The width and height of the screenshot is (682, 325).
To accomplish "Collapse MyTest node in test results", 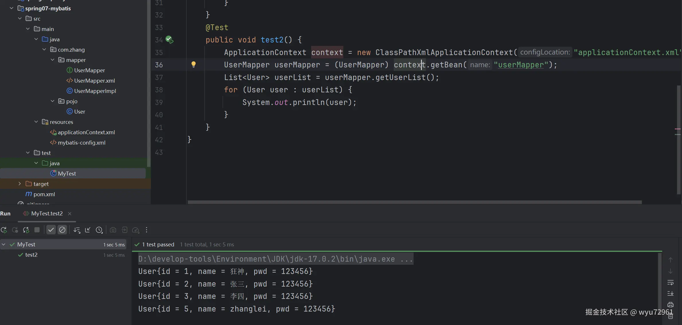I will pyautogui.click(x=4, y=244).
